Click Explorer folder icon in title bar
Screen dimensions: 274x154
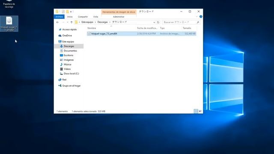point(57,12)
